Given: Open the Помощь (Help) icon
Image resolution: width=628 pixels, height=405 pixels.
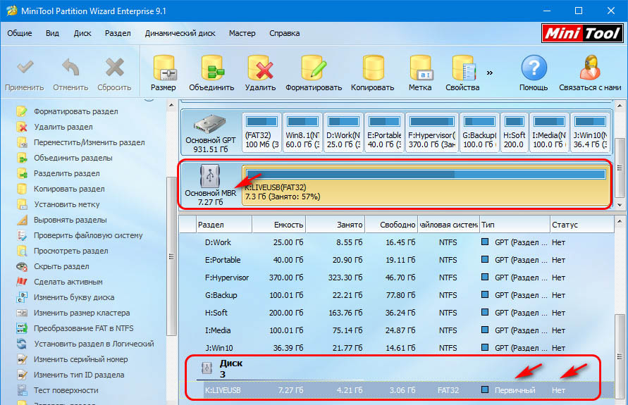Looking at the screenshot, I should (x=534, y=68).
